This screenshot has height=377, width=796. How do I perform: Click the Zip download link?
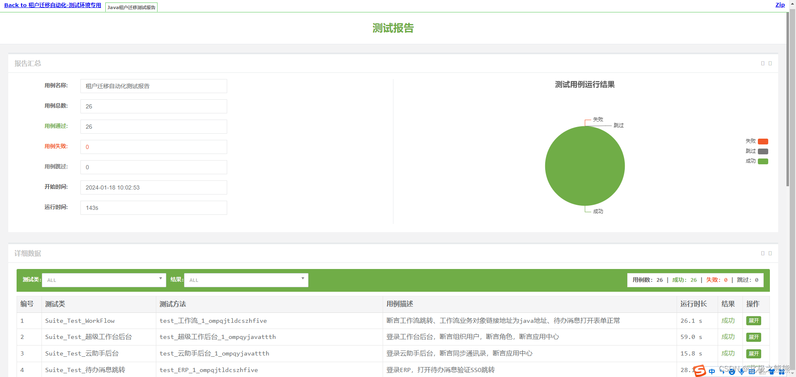coord(780,5)
